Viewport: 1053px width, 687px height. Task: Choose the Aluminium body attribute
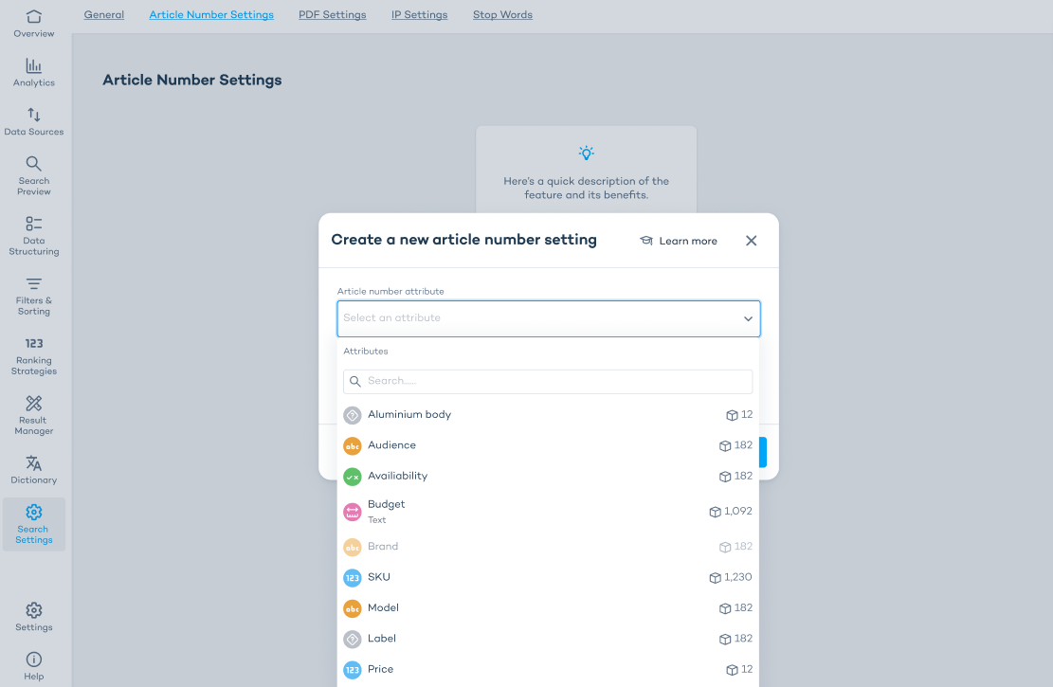(548, 415)
